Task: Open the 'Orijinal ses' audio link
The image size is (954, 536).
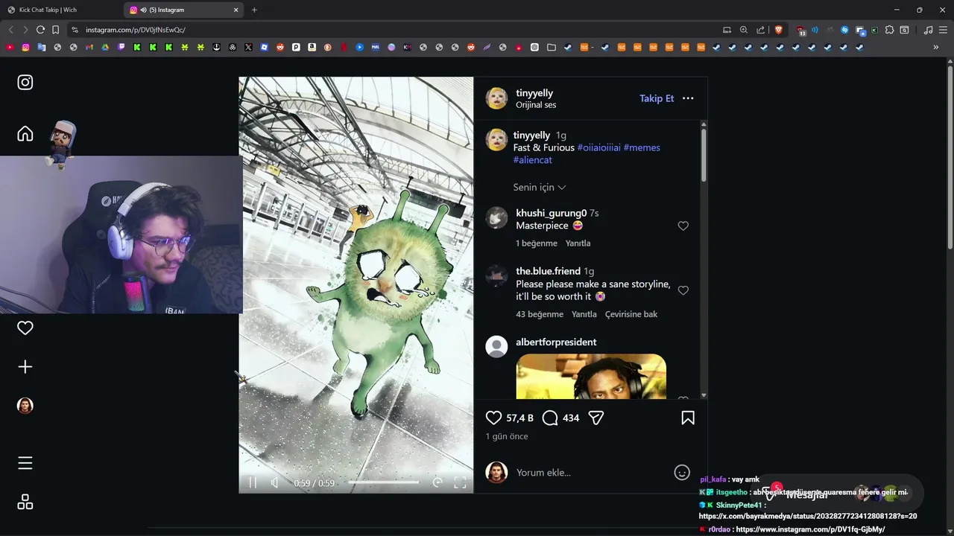Action: click(x=536, y=105)
